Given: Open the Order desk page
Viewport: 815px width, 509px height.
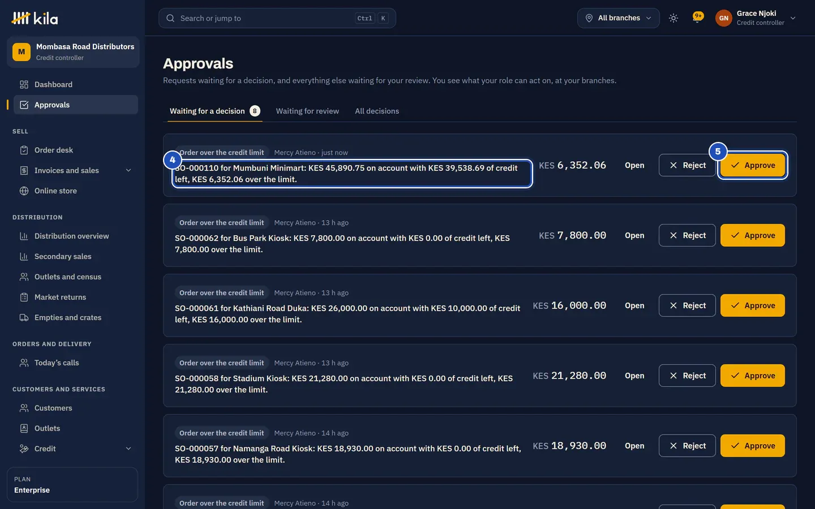Looking at the screenshot, I should click(x=76, y=150).
